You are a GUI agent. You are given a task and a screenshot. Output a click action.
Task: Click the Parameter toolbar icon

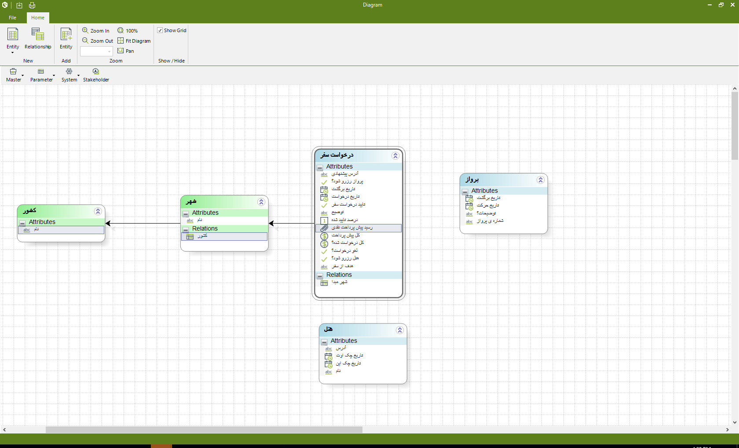41,71
